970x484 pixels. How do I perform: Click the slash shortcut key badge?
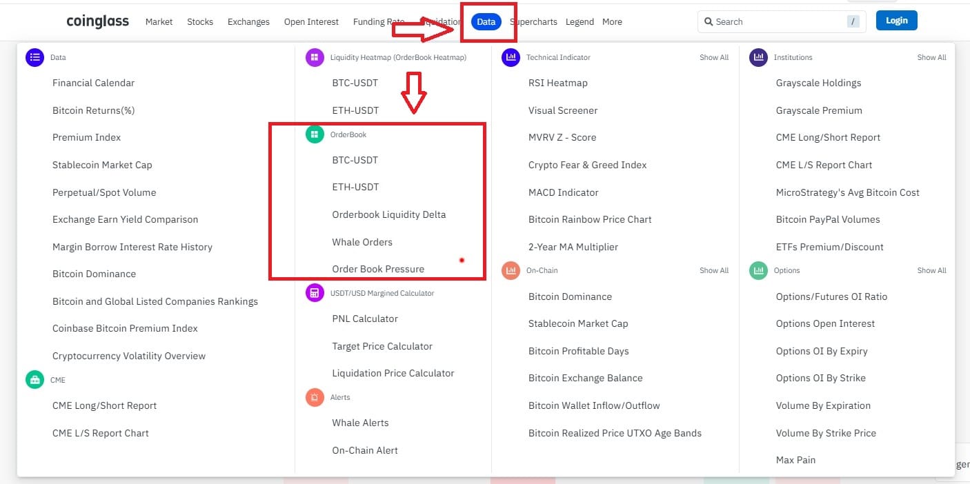(853, 22)
